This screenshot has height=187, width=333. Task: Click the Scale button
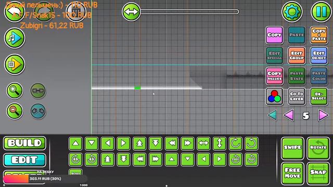(75, 172)
